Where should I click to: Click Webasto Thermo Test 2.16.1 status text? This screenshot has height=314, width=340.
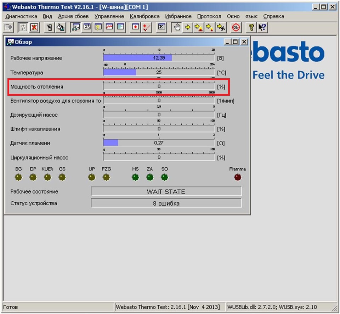[x=168, y=307]
